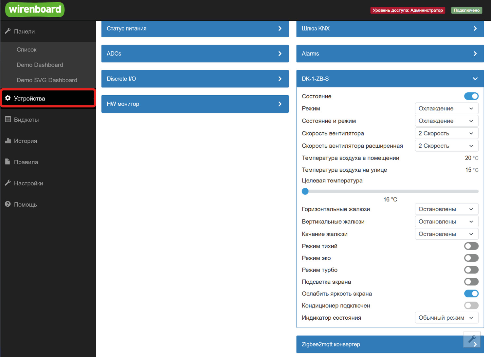
Task: Select Список in the sidebar menu
Action: pyautogui.click(x=27, y=49)
